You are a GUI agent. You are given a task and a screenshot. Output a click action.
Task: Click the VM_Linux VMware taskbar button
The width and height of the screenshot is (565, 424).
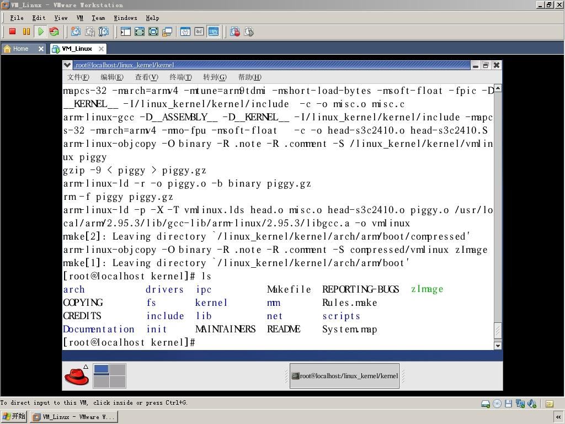[74, 417]
